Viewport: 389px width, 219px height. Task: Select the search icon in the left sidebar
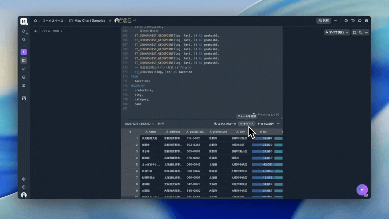coord(24,40)
